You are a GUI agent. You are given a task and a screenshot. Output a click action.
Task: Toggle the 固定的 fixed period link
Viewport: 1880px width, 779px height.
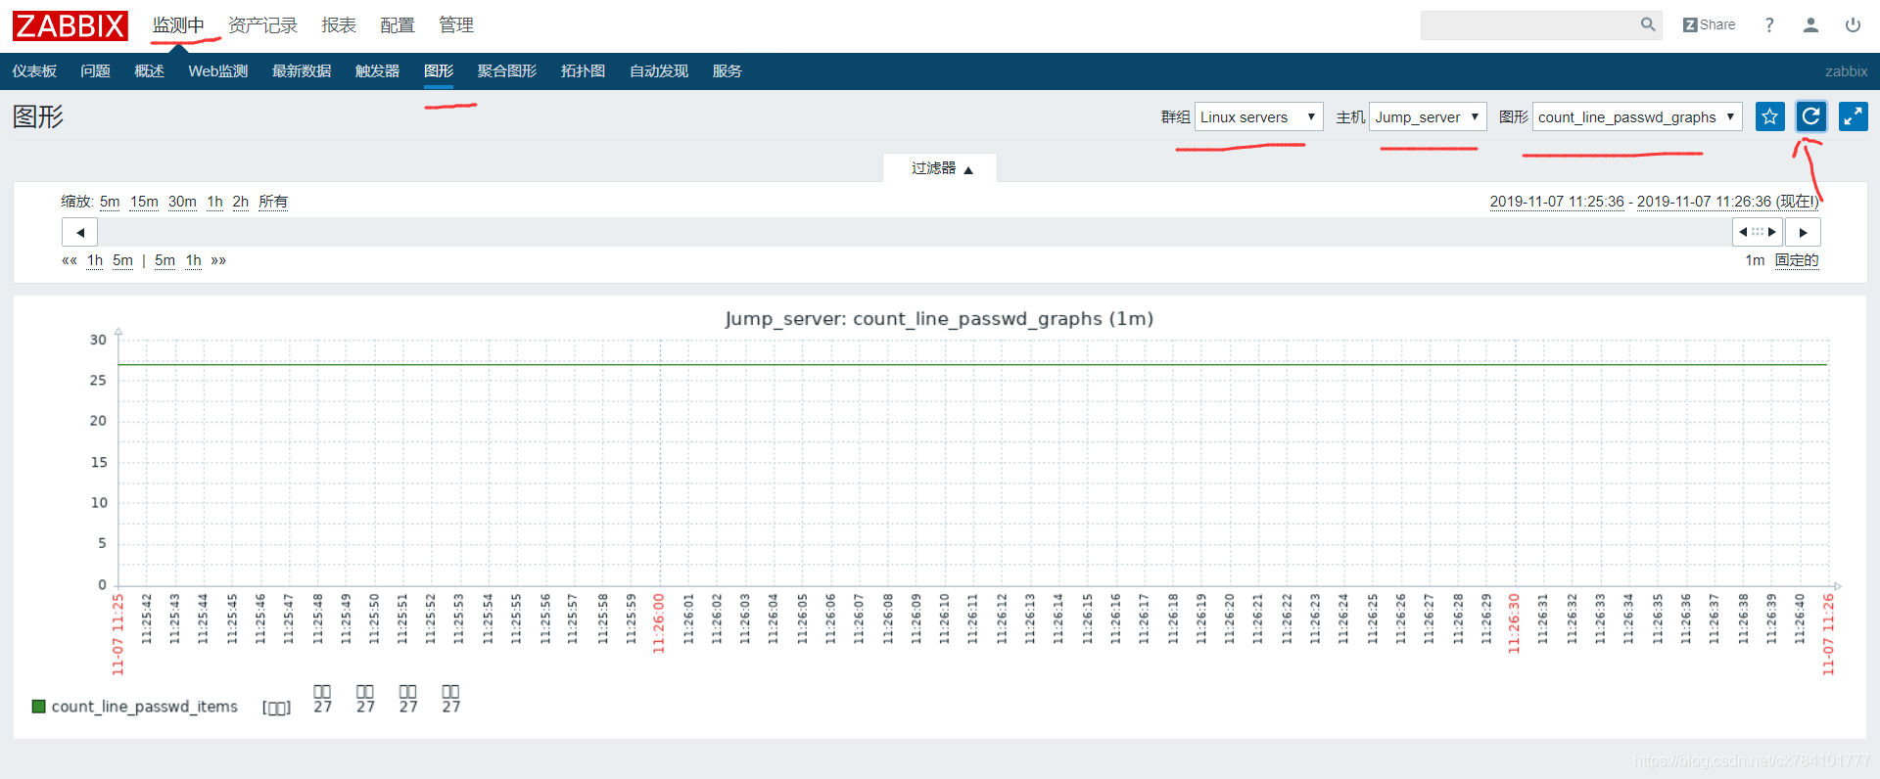[1797, 260]
